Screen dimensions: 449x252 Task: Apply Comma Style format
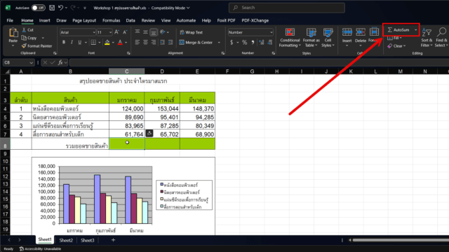click(253, 42)
